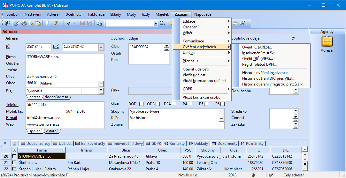Click the underlined Firma label link
The image size is (346, 178).
[x=11, y=57]
